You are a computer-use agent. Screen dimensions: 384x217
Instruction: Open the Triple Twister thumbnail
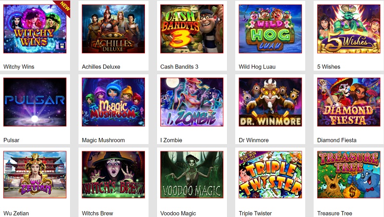pos(270,175)
